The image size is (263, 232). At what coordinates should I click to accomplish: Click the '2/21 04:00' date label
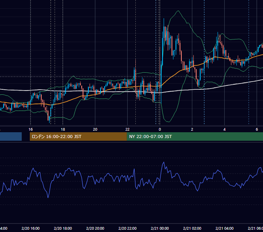(224, 228)
